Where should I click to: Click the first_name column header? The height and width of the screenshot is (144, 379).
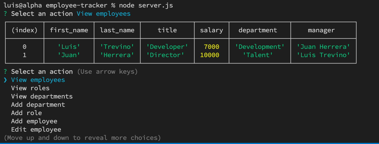click(x=69, y=30)
